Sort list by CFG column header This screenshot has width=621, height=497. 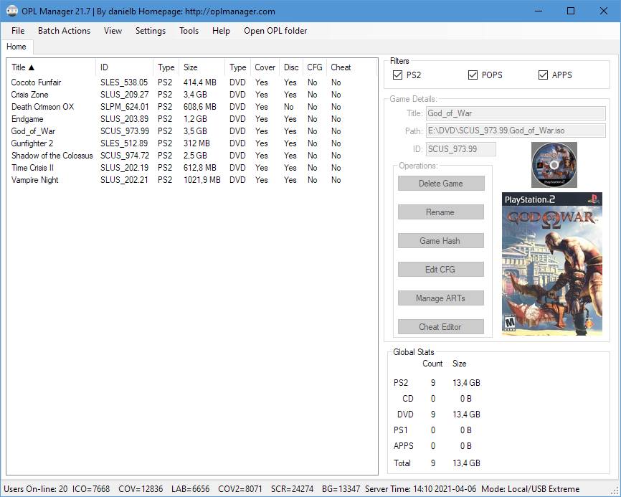(x=315, y=67)
